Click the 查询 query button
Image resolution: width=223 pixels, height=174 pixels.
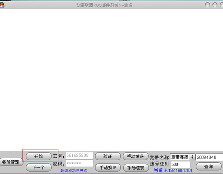208,166
